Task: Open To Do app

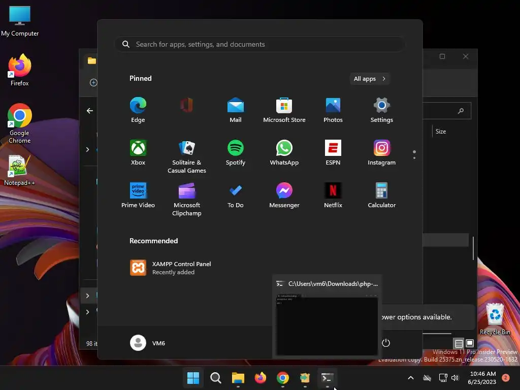Action: pyautogui.click(x=236, y=195)
